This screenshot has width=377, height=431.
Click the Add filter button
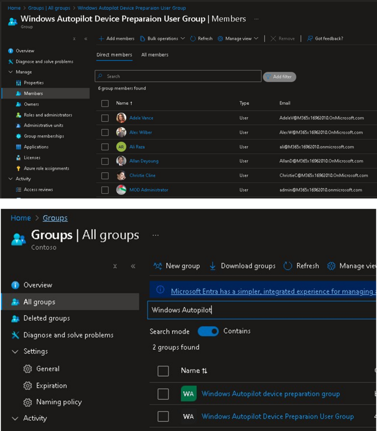click(279, 77)
